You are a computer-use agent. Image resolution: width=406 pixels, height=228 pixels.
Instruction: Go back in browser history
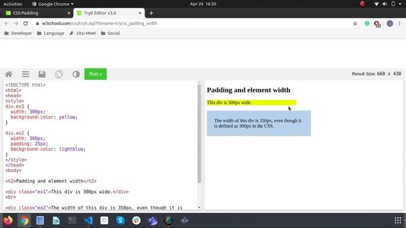point(6,23)
